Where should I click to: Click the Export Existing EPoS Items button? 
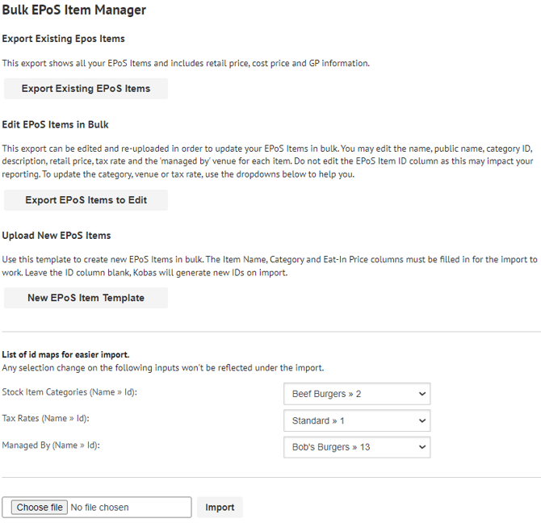[86, 89]
